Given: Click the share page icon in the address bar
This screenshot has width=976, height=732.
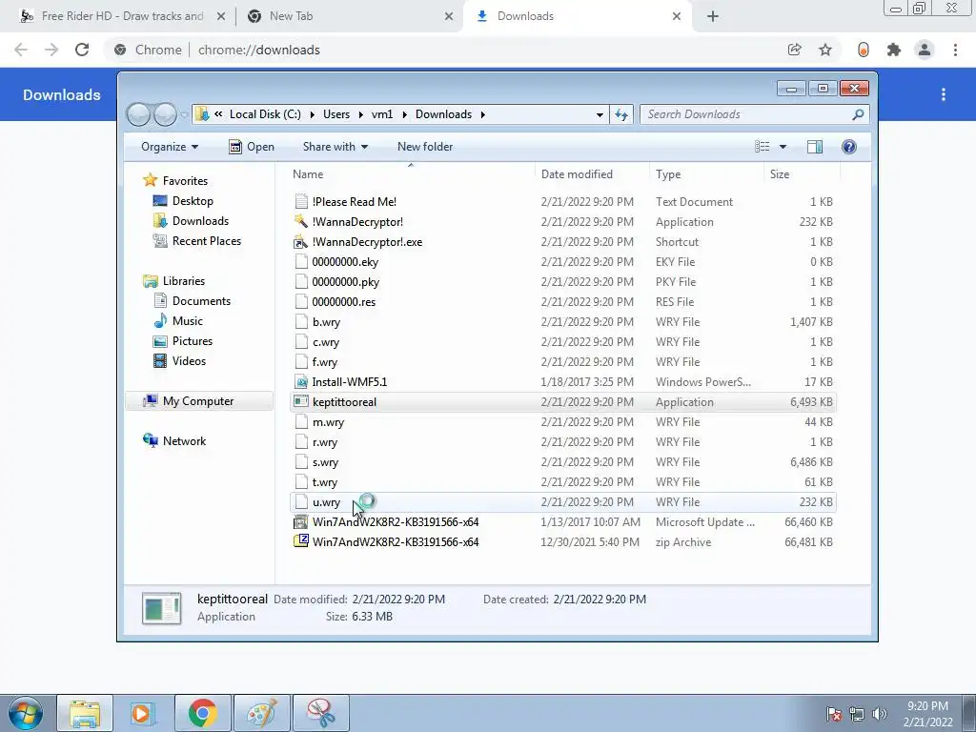Looking at the screenshot, I should [794, 50].
